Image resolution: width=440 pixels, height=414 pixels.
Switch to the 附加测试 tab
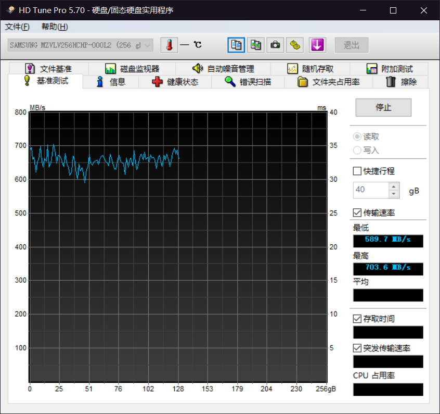click(x=389, y=69)
